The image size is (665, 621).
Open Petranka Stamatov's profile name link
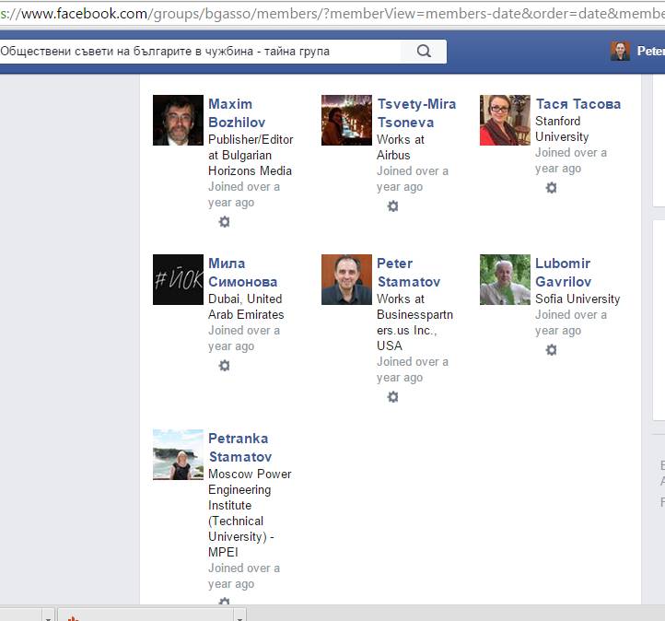[x=239, y=448]
